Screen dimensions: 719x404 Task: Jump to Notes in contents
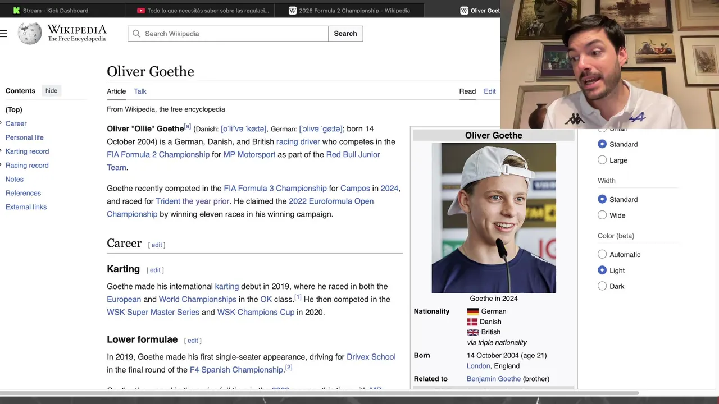[x=15, y=180]
